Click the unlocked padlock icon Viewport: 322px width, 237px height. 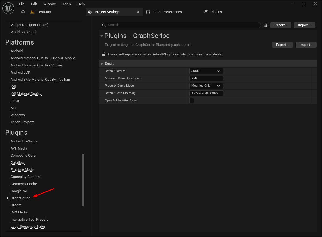(x=104, y=54)
